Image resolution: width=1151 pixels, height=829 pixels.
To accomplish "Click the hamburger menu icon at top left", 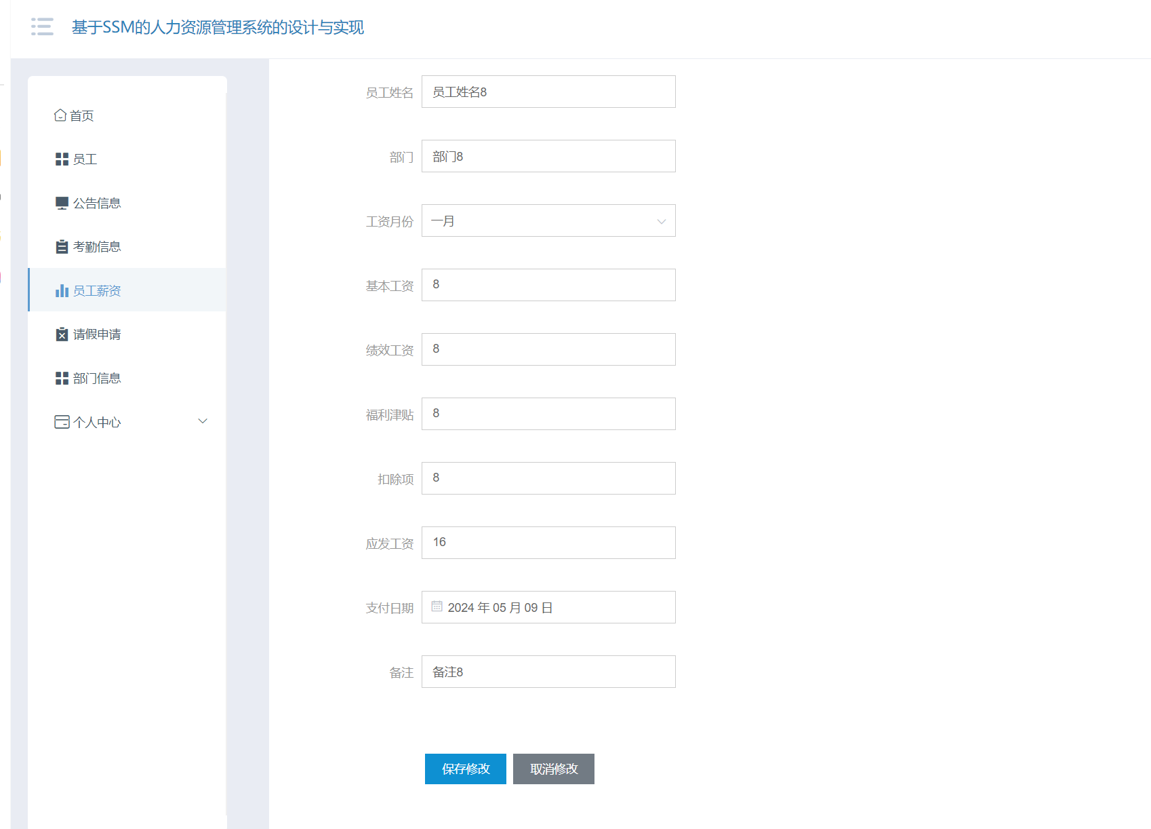I will tap(42, 26).
